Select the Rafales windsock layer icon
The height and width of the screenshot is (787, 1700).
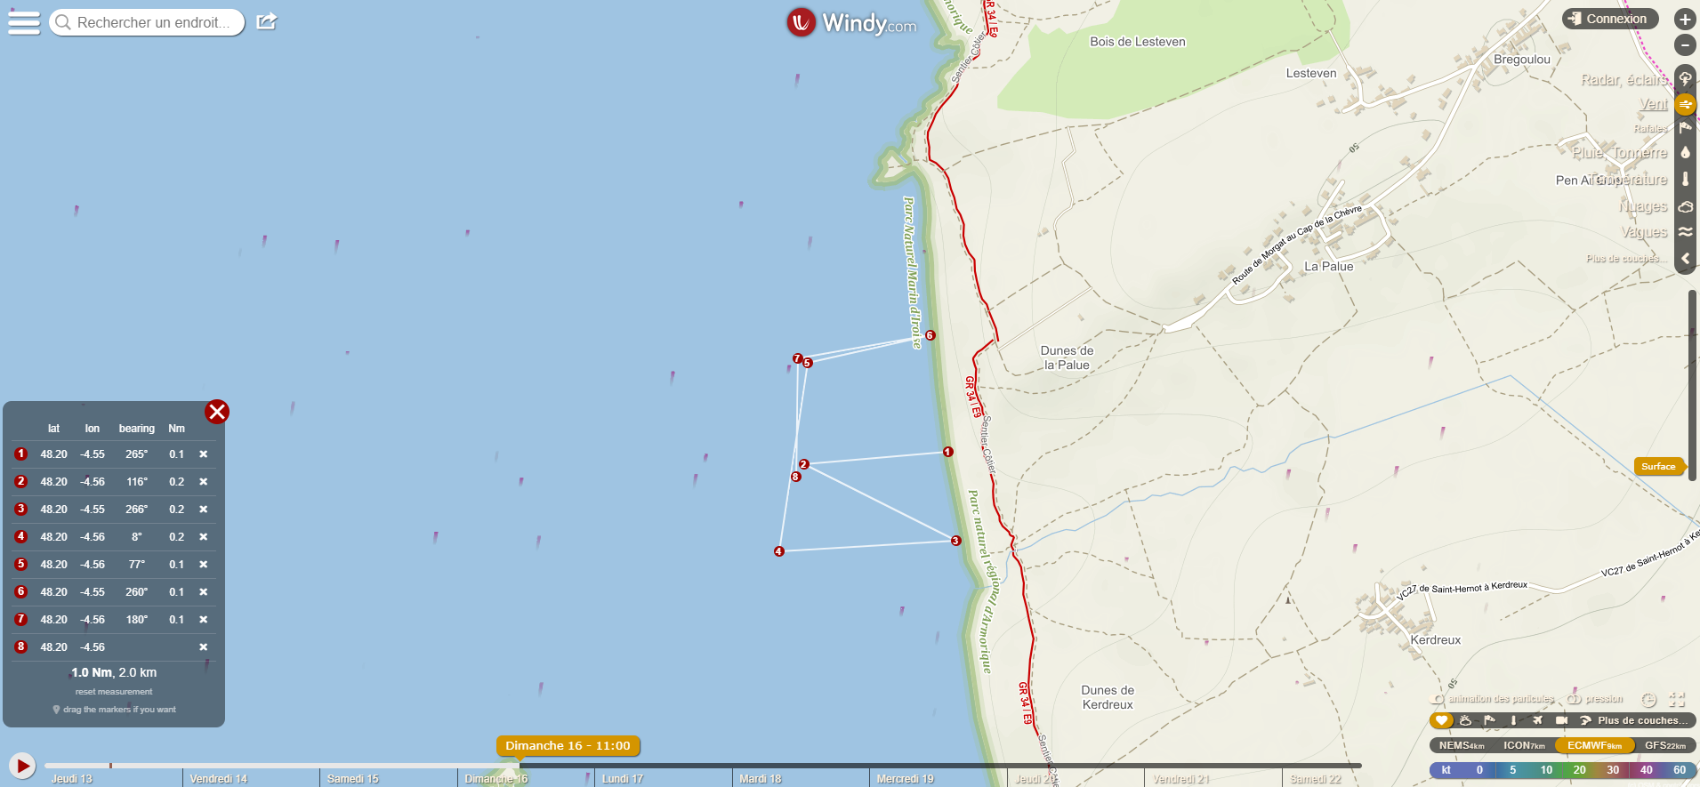(x=1685, y=128)
